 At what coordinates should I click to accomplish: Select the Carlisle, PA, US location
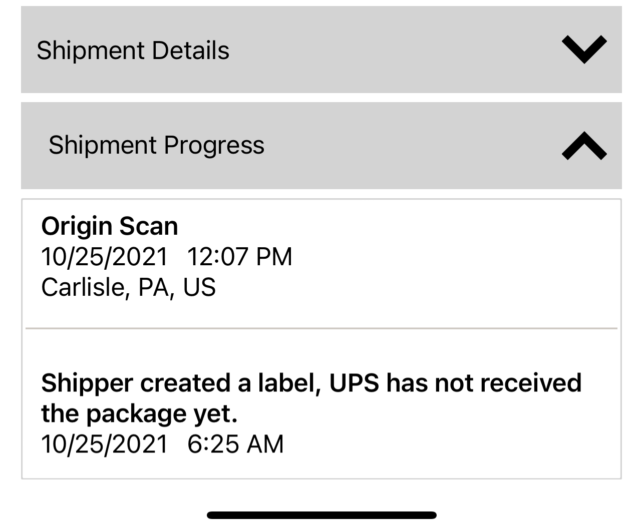pos(128,287)
